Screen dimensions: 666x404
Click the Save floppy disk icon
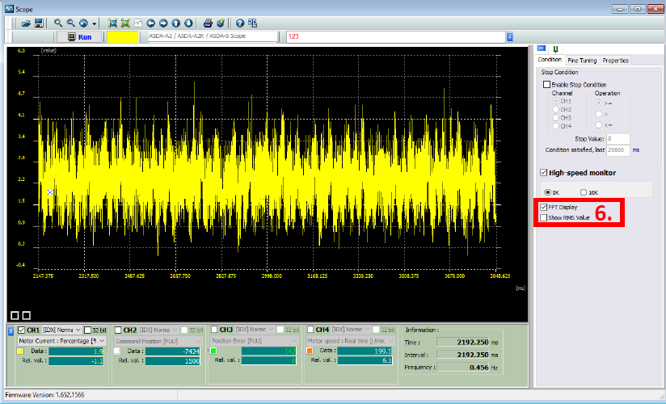[x=38, y=23]
